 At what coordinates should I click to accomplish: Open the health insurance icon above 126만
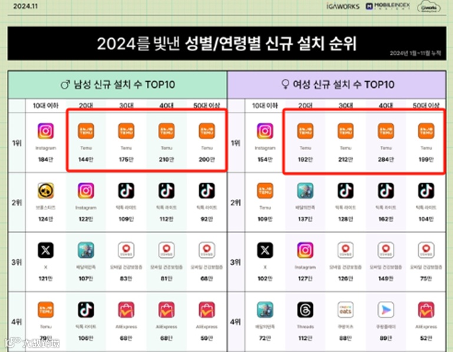[346, 250]
